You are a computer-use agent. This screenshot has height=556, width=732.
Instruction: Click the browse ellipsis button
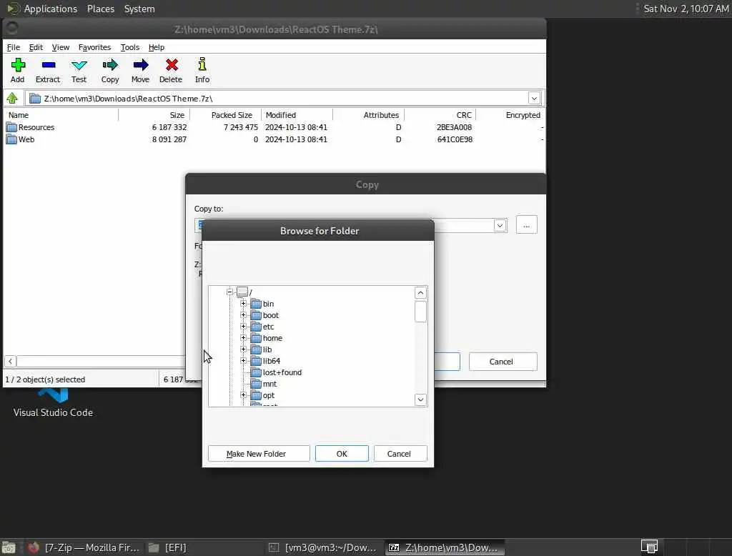pos(527,225)
